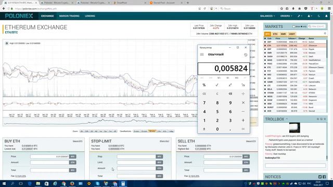Click calculator reciprocal 1/x key
The width and height of the screenshot is (333, 187).
[243, 85]
